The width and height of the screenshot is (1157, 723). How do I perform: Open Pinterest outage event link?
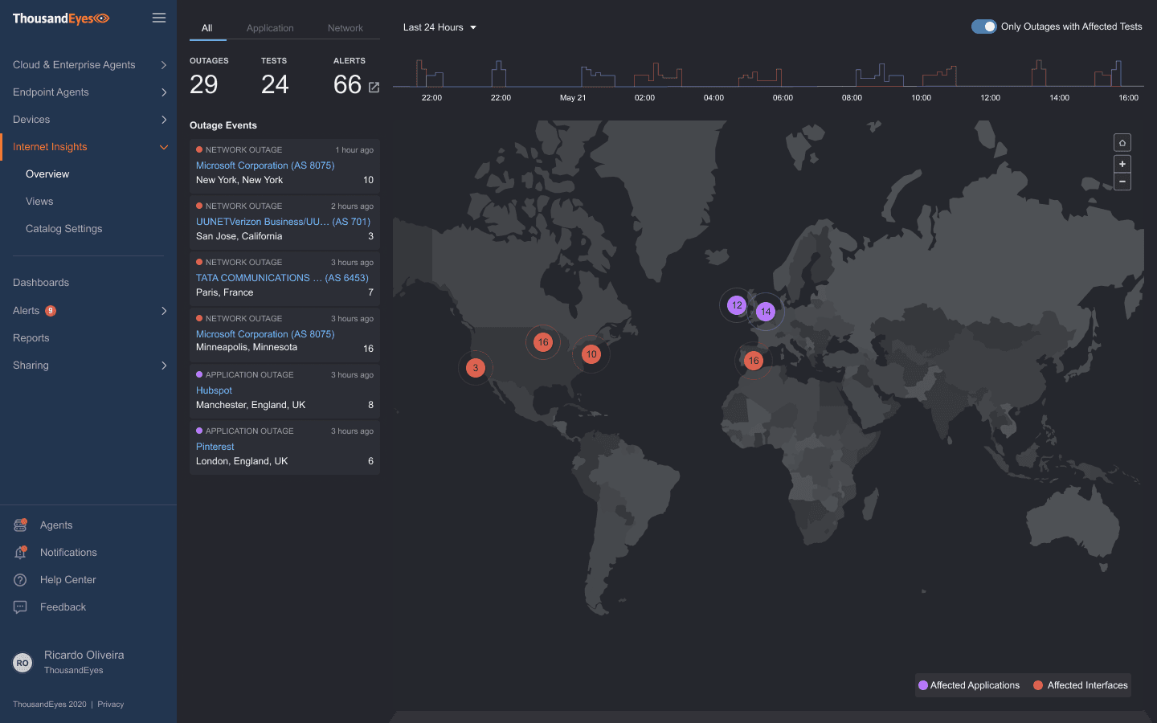click(215, 447)
